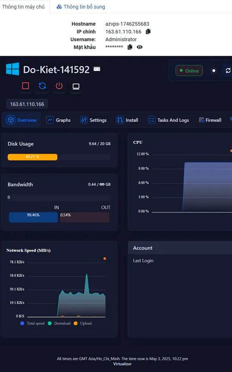Open the Overview tab

coord(22,120)
